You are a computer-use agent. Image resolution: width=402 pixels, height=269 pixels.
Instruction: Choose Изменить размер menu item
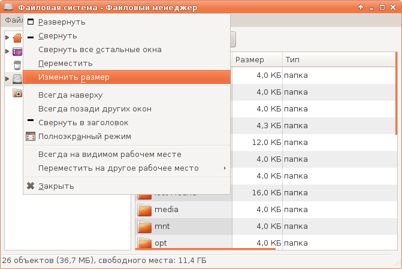[x=126, y=77]
